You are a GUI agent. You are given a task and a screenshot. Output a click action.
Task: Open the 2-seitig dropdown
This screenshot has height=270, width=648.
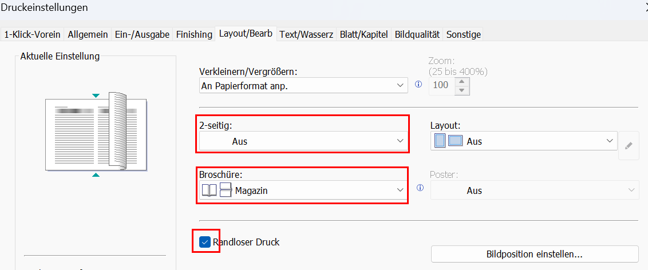303,141
